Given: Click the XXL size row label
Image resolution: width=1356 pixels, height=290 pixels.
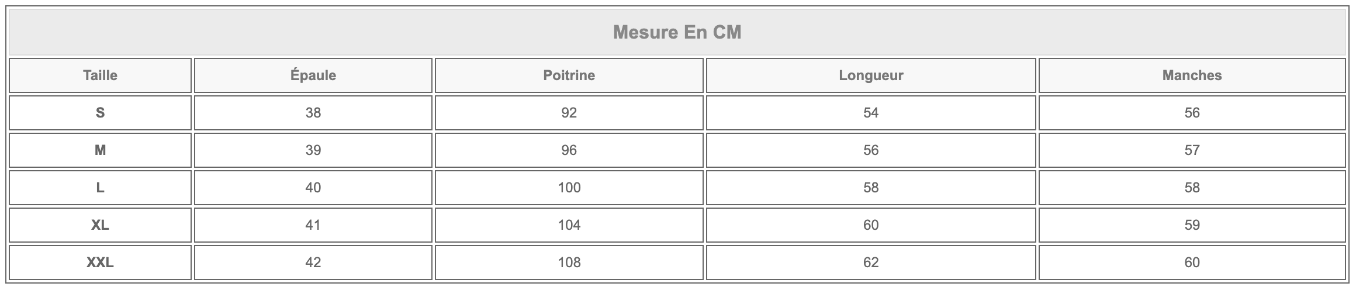Looking at the screenshot, I should (x=100, y=263).
